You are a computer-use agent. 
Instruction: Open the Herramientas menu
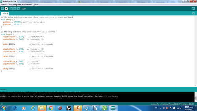tap(27, 5)
